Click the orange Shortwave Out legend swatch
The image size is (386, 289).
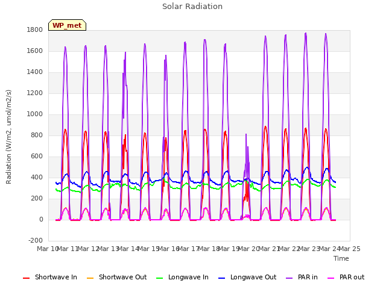(90, 278)
